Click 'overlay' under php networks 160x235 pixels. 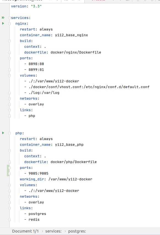(36, 202)
